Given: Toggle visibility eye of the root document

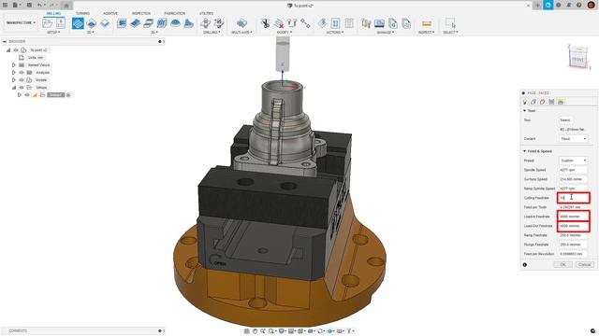Looking at the screenshot, I should click(16, 49).
